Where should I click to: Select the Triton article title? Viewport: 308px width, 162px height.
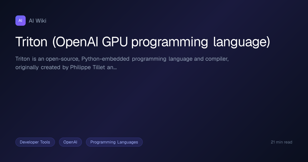tap(143, 42)
